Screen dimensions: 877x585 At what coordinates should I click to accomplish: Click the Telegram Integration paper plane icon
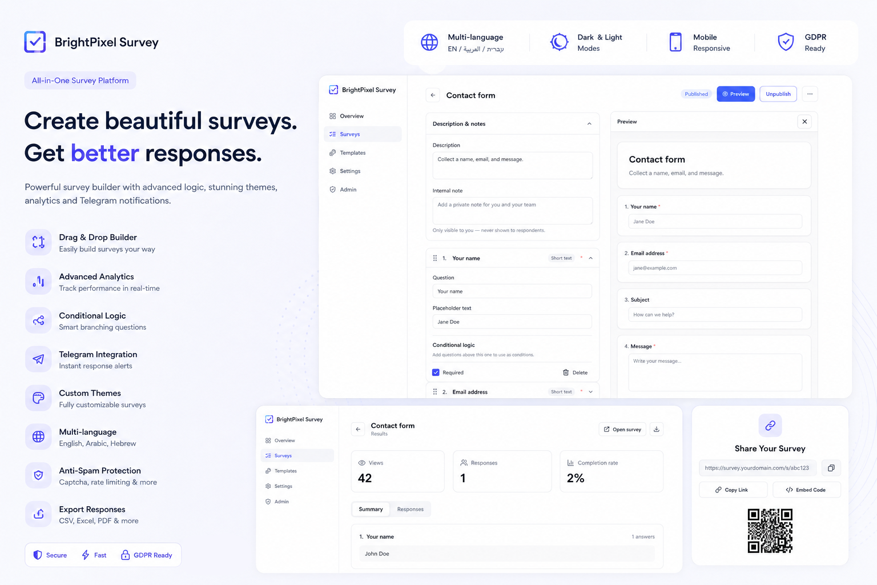[38, 359]
